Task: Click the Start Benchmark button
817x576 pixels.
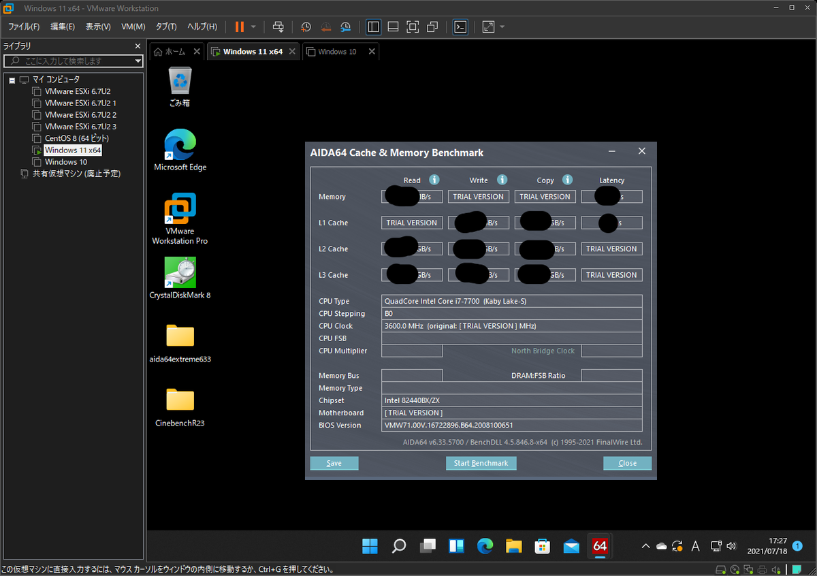Action: [481, 463]
